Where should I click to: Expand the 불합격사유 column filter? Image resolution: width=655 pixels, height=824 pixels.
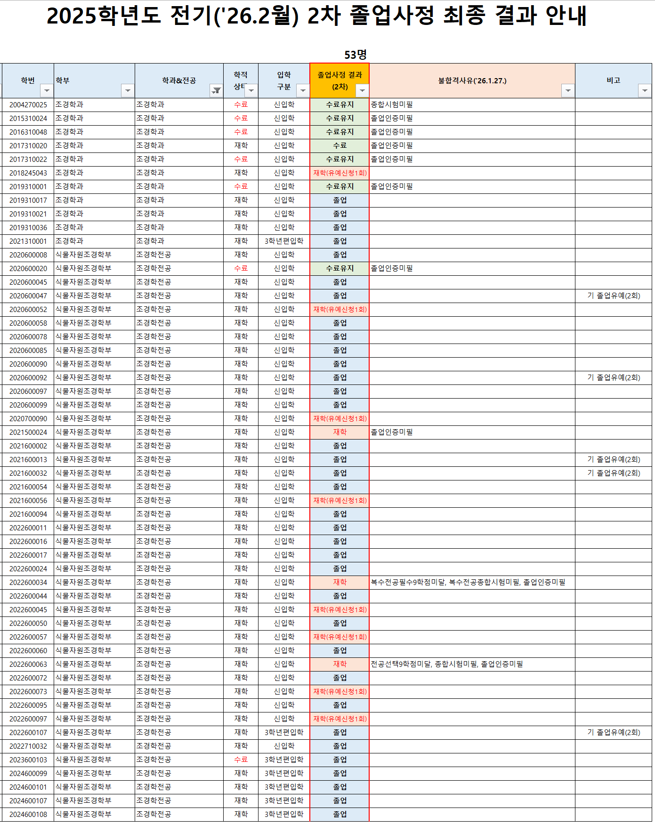point(568,90)
